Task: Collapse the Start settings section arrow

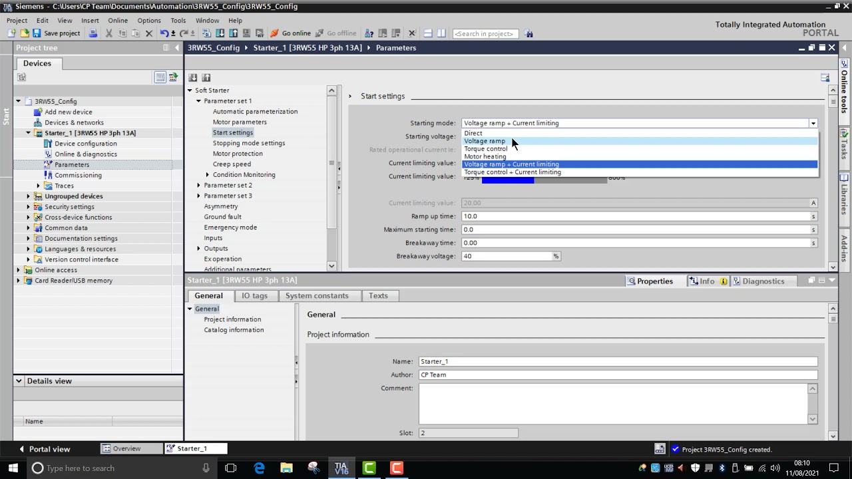Action: [x=350, y=96]
